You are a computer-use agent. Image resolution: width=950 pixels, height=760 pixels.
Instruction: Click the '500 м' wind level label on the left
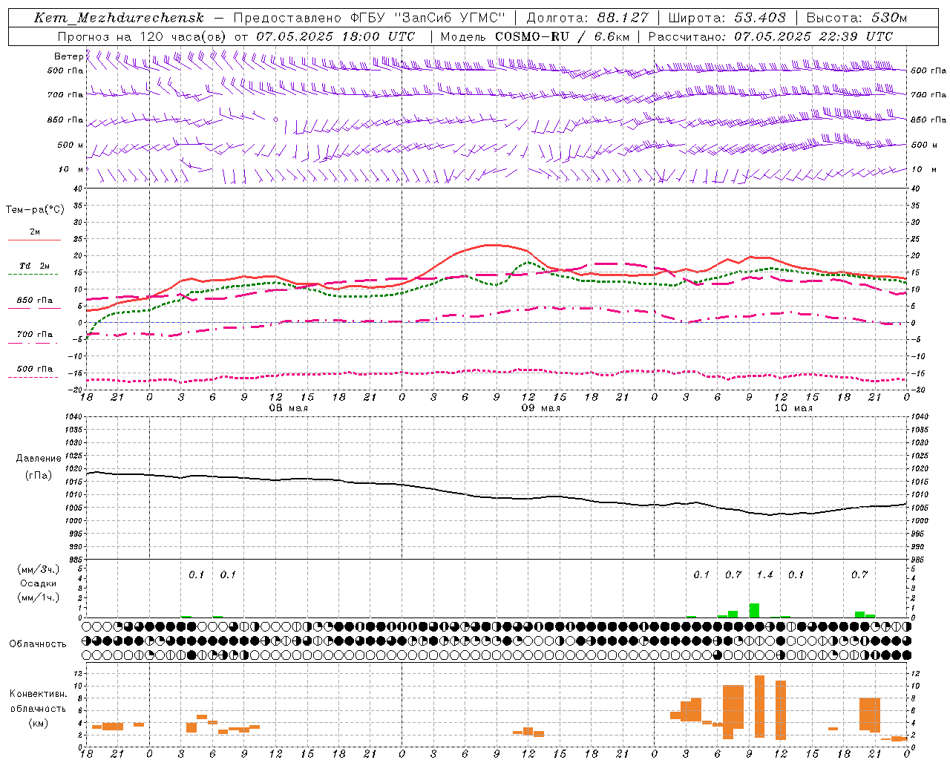(x=71, y=145)
